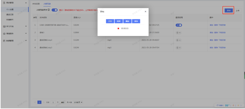
Task: Turn off the enabled switch for row 1
Action: click(x=179, y=25)
